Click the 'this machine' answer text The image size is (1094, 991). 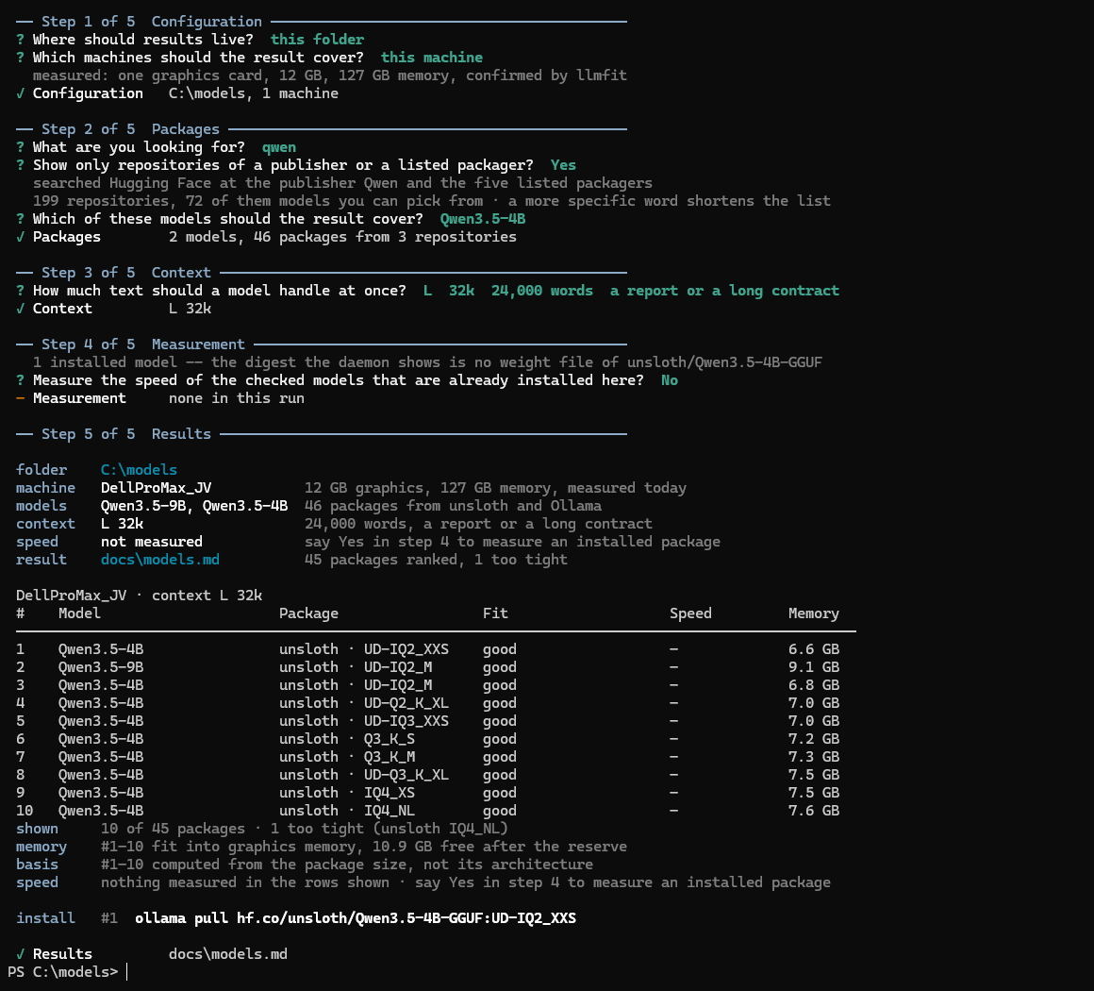(431, 58)
